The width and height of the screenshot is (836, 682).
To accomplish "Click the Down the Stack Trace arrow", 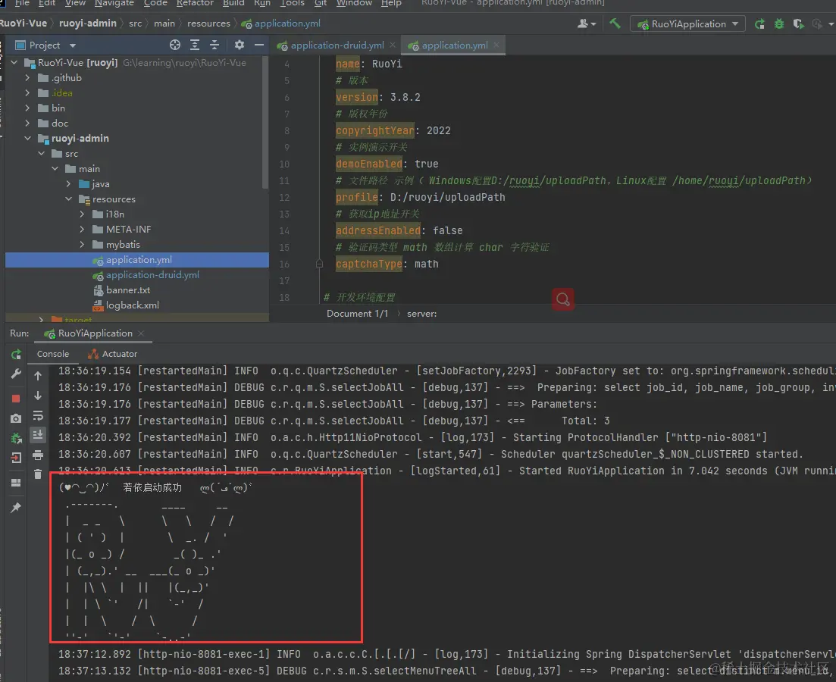I will click(x=38, y=396).
